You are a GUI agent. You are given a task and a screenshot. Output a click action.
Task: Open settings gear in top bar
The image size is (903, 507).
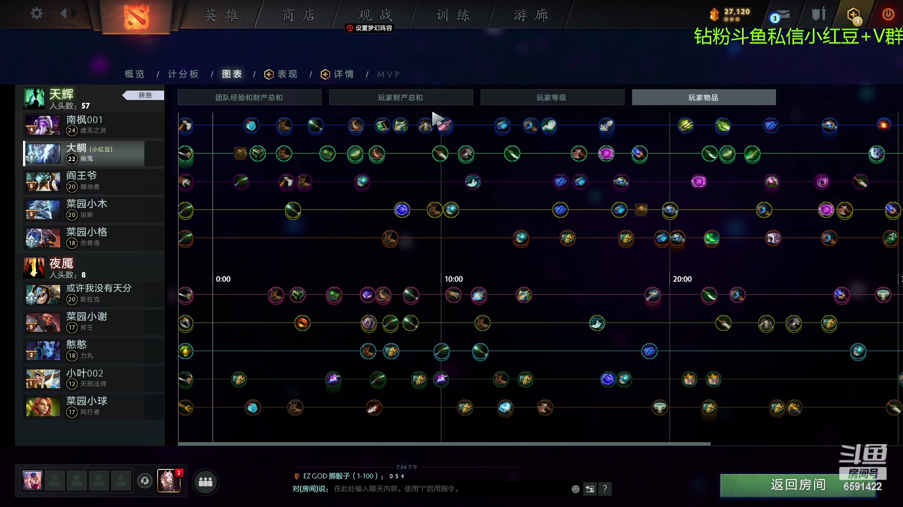(x=36, y=14)
